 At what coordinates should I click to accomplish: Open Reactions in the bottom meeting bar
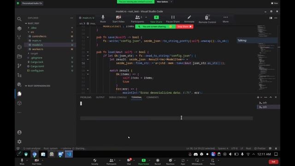pyautogui.click(x=170, y=162)
